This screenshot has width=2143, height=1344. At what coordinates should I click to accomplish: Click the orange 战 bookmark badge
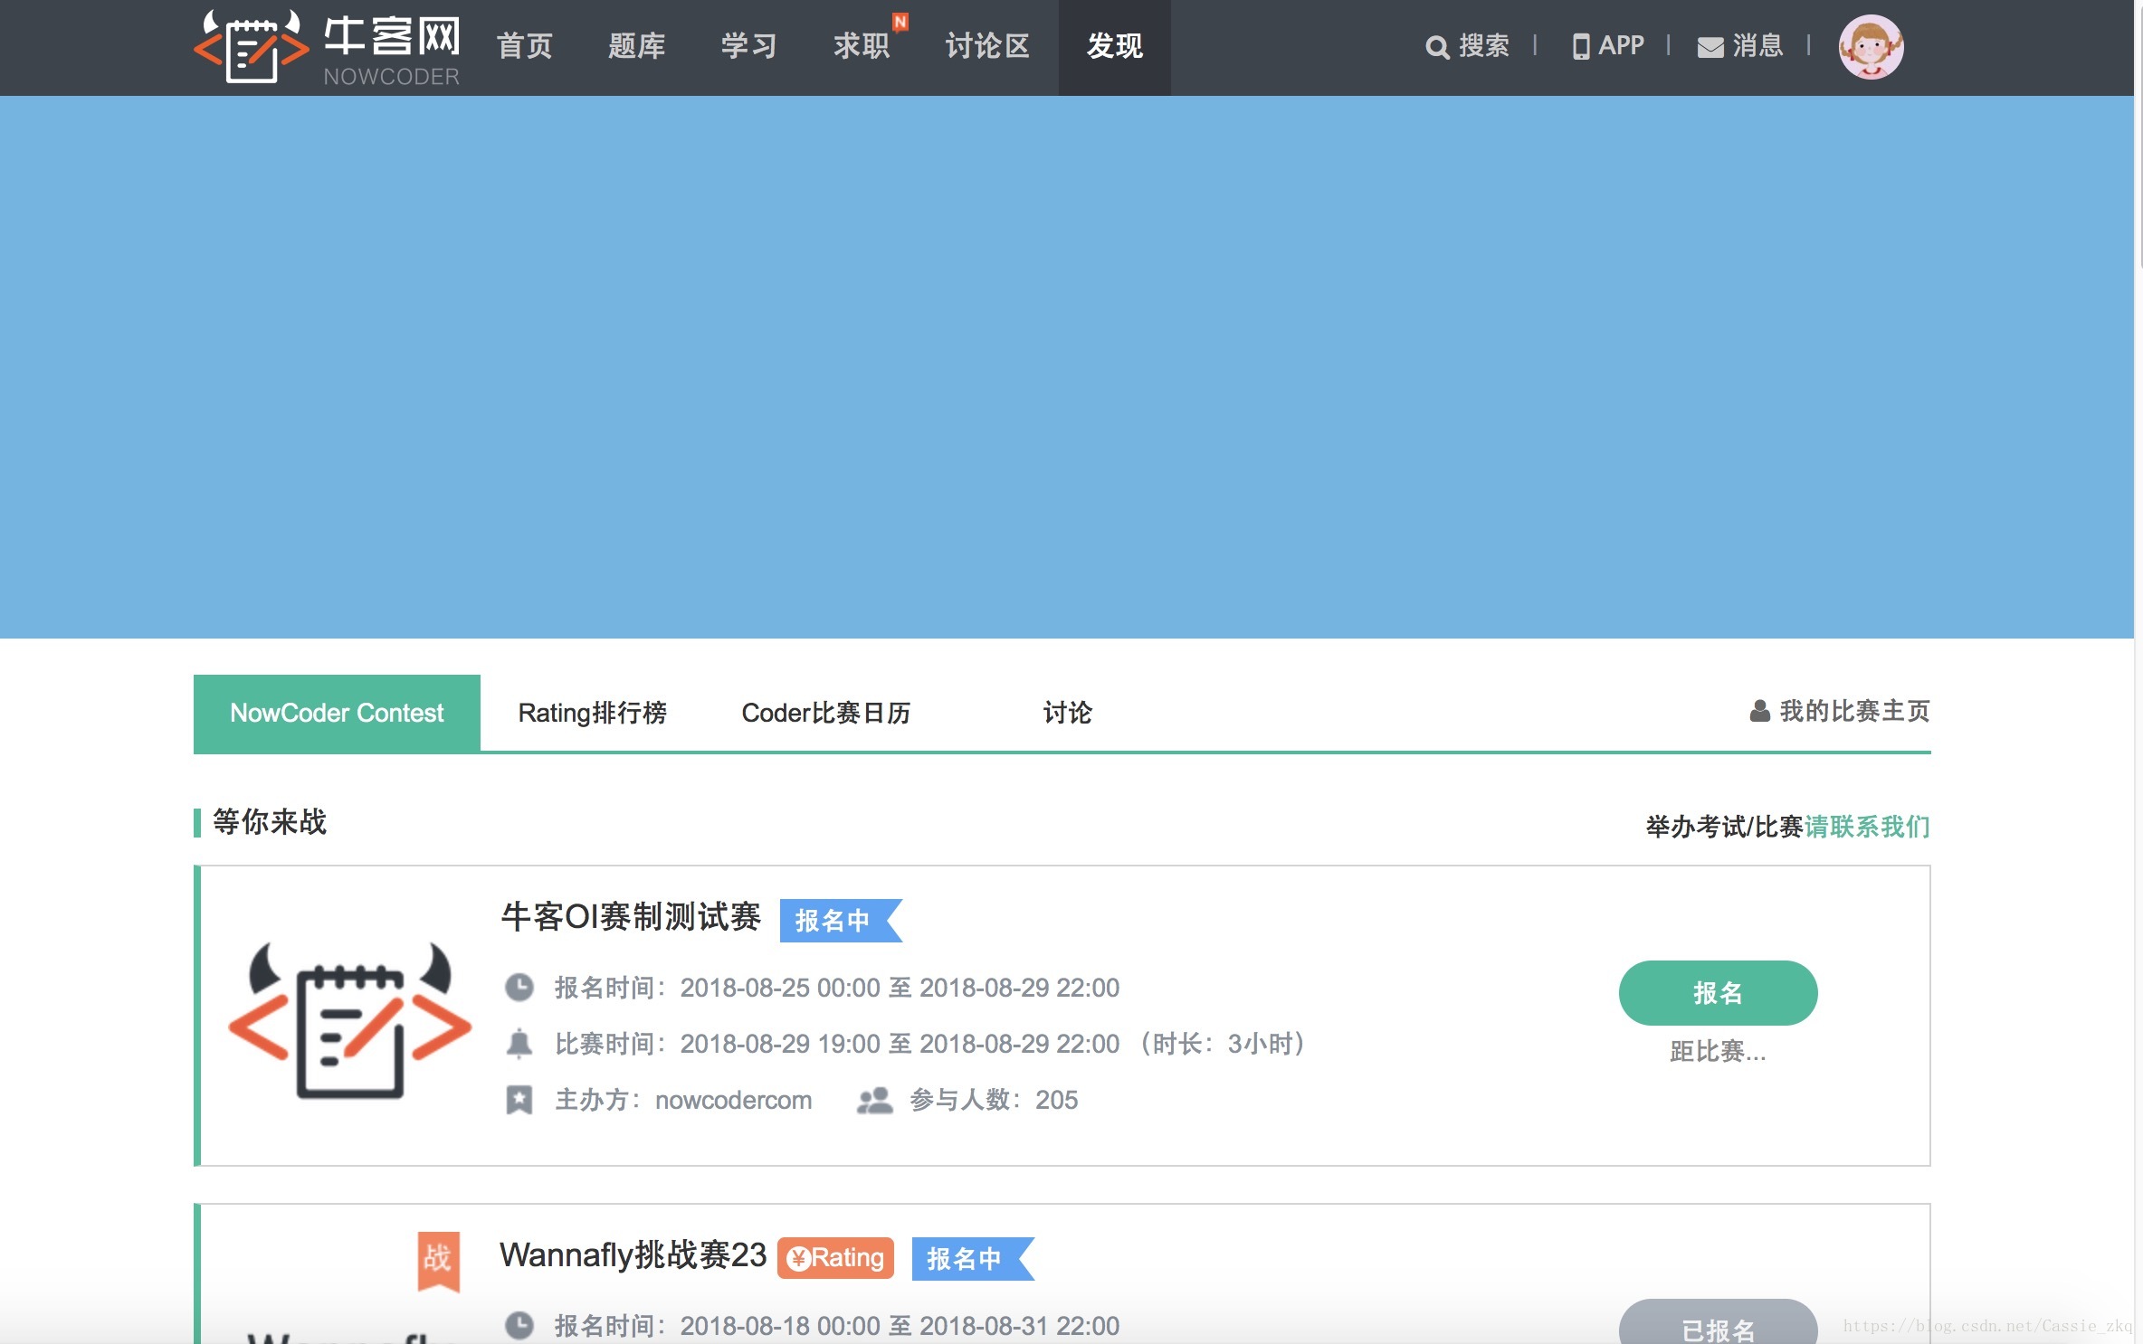(x=438, y=1259)
